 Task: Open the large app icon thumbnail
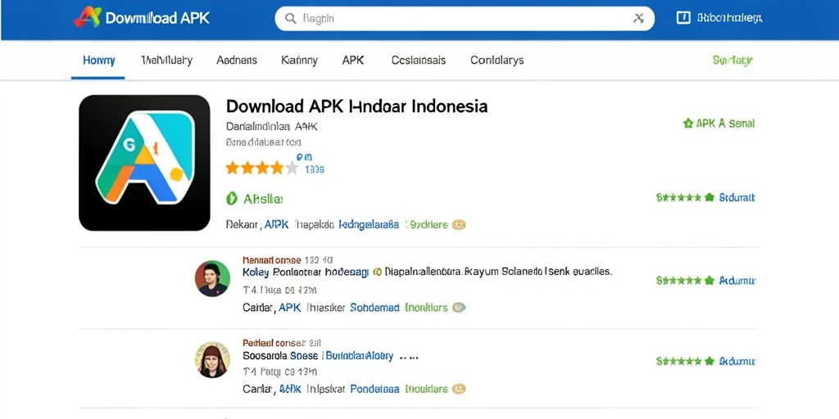144,163
